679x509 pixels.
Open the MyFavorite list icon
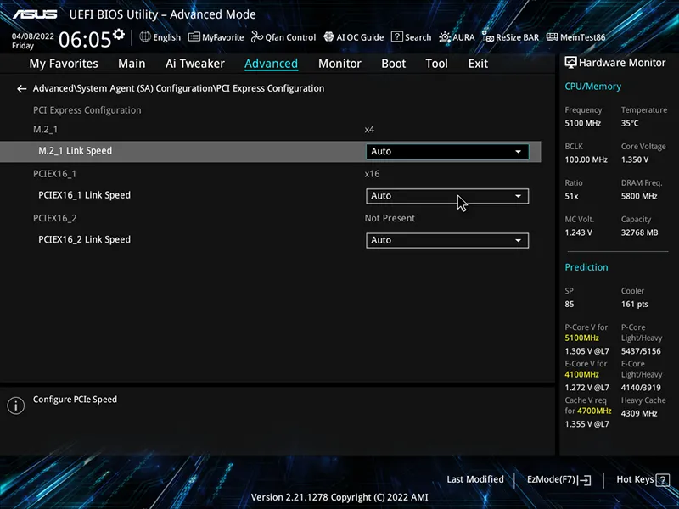[194, 36]
